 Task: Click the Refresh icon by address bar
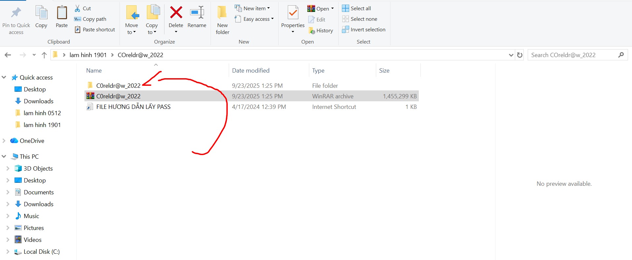click(520, 55)
